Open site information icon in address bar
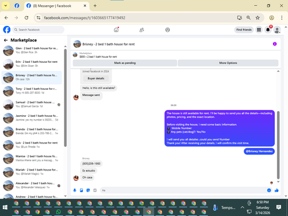The height and width of the screenshot is (216, 288). click(x=39, y=18)
